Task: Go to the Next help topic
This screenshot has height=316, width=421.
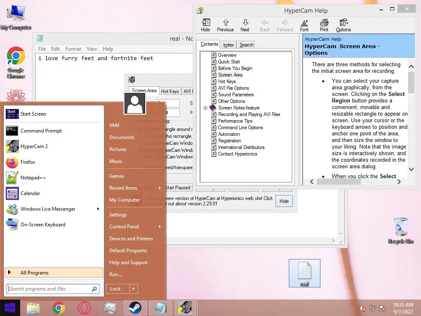Action: [x=245, y=25]
